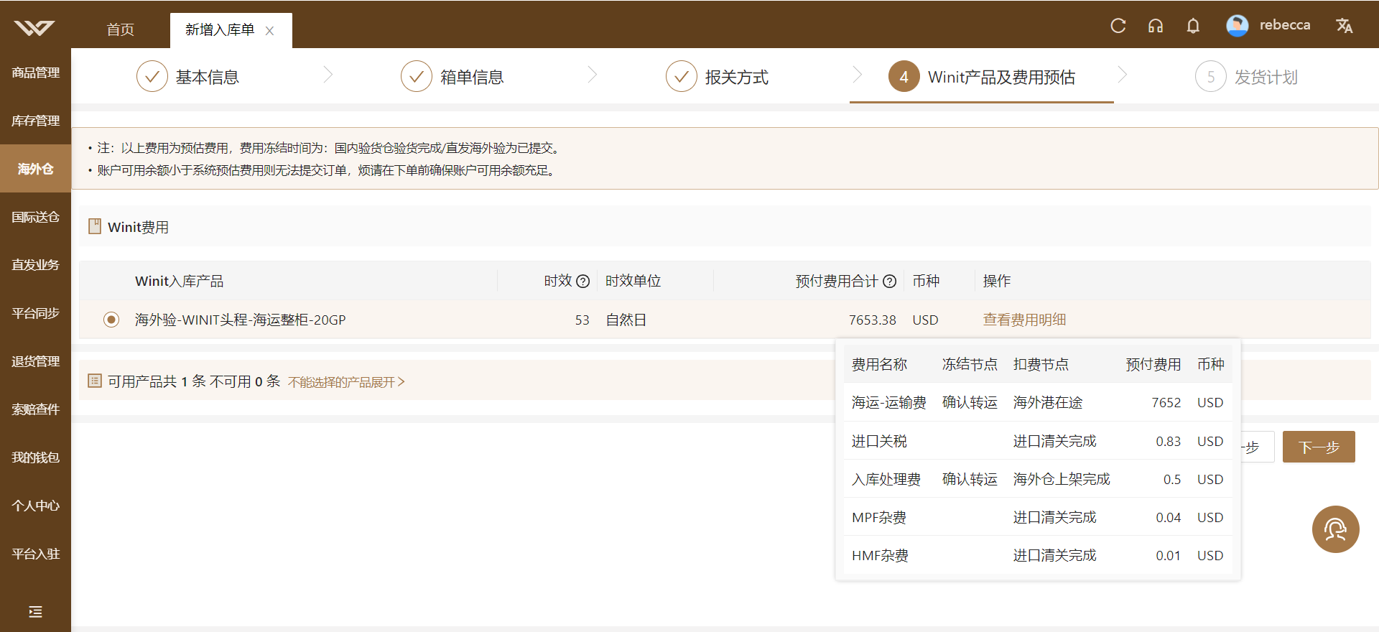The width and height of the screenshot is (1379, 632).
Task: Click the step 5 number circle
Action: pos(1211,76)
